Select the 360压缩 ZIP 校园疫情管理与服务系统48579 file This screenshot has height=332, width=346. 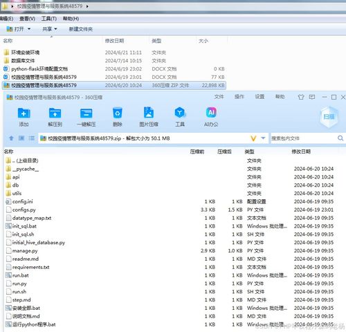[114, 85]
